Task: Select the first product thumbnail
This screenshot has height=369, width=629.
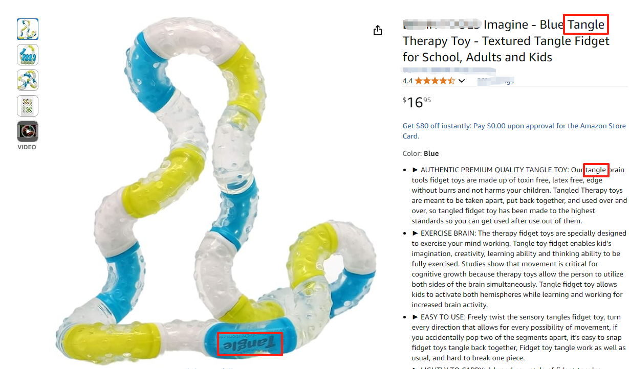Action: pos(28,29)
